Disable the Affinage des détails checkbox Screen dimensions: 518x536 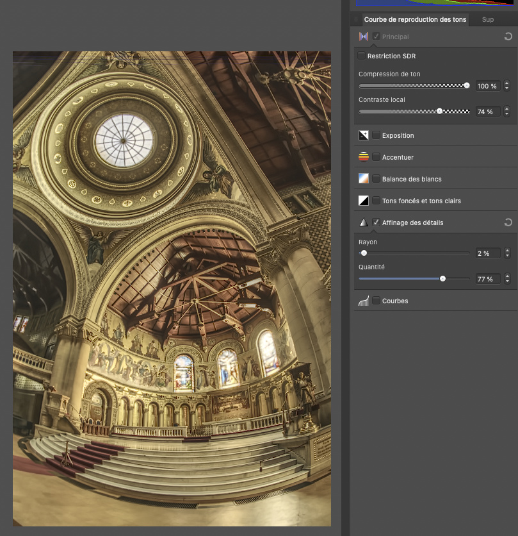(x=376, y=222)
